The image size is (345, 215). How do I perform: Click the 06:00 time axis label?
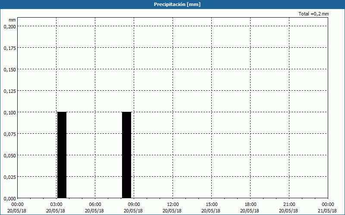click(x=95, y=205)
